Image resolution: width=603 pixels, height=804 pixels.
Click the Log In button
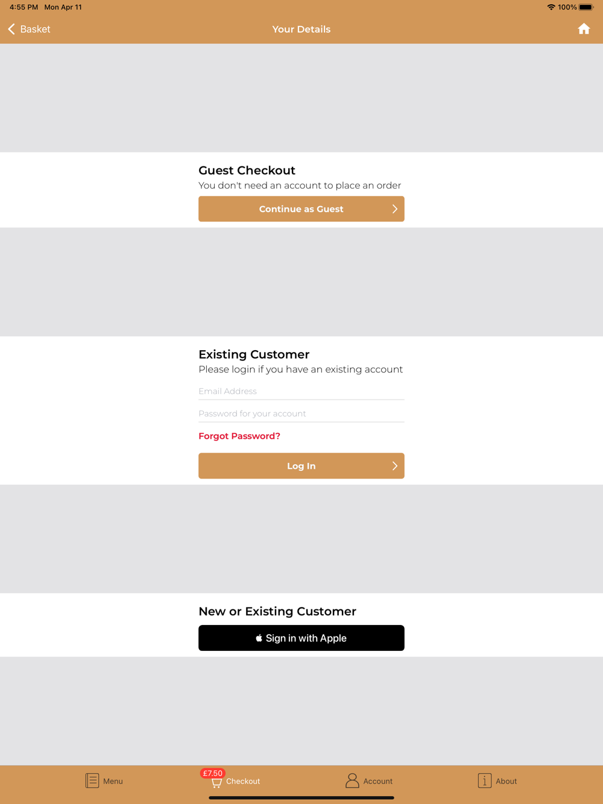[x=301, y=466]
